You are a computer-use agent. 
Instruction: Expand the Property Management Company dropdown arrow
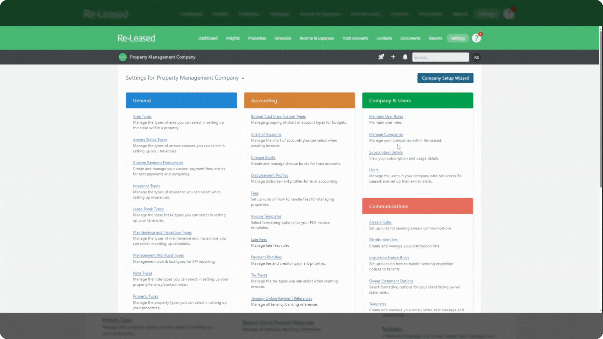[243, 78]
